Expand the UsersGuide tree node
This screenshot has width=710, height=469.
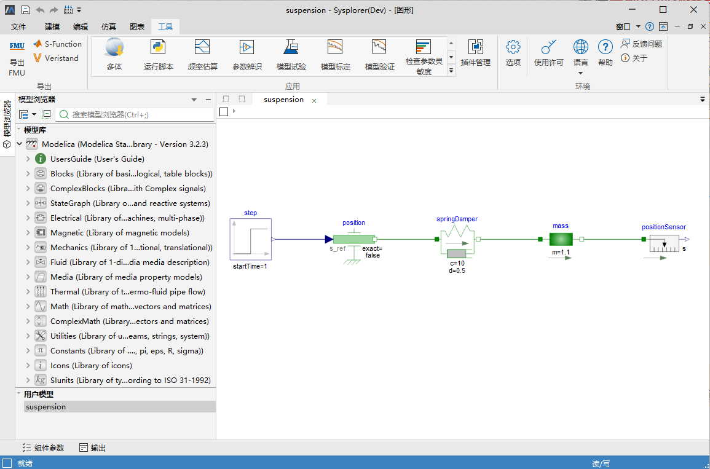28,159
